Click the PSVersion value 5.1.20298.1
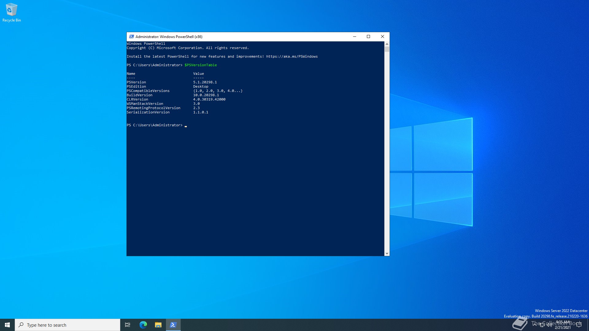This screenshot has height=331, width=589. [x=205, y=82]
